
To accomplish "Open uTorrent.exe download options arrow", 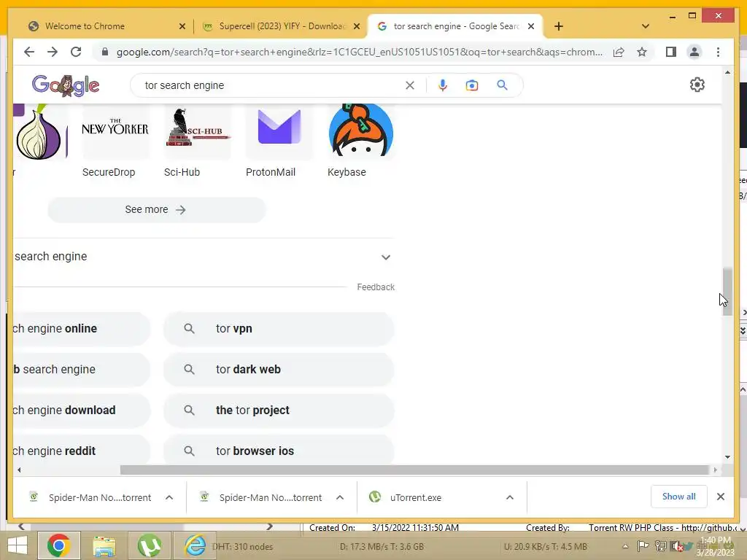I will click(510, 497).
